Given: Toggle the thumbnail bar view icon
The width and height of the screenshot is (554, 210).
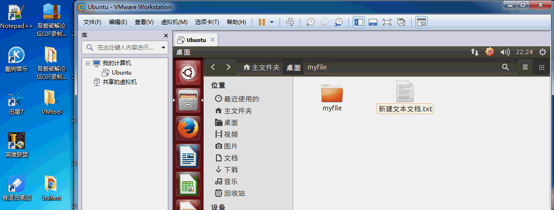Looking at the screenshot, I should pos(373,22).
